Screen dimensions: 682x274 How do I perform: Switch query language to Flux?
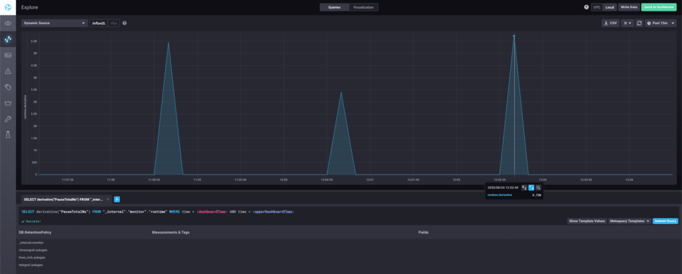(x=114, y=23)
